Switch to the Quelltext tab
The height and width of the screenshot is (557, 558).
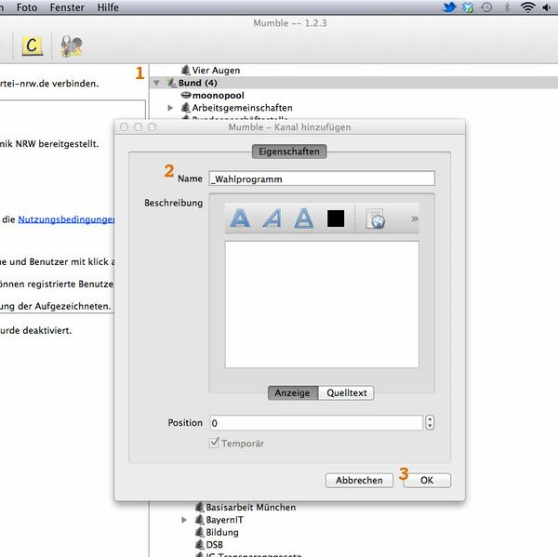point(346,392)
